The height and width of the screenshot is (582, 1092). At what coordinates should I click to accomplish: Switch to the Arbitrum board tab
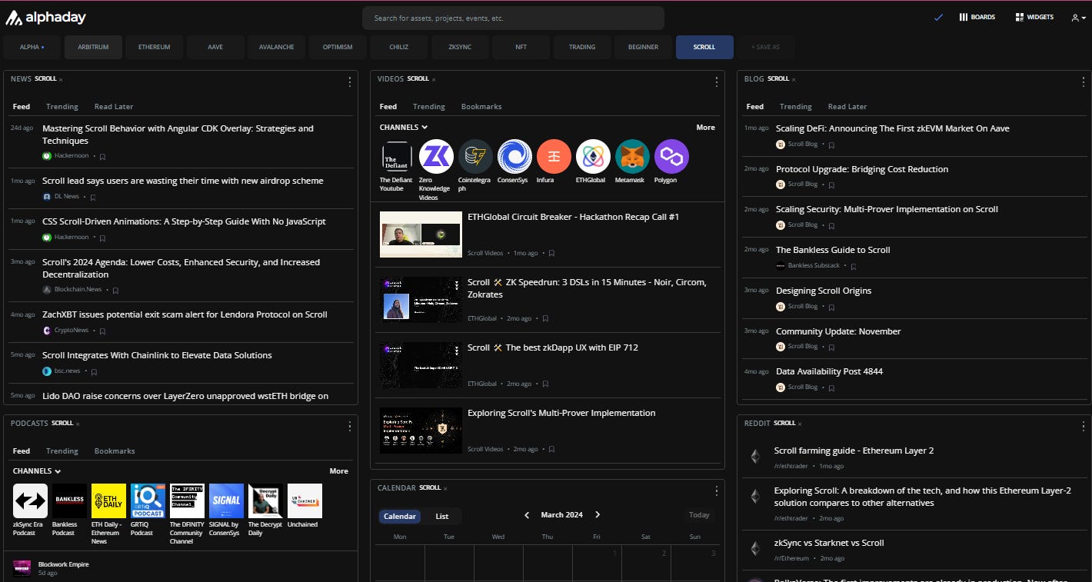(x=93, y=47)
